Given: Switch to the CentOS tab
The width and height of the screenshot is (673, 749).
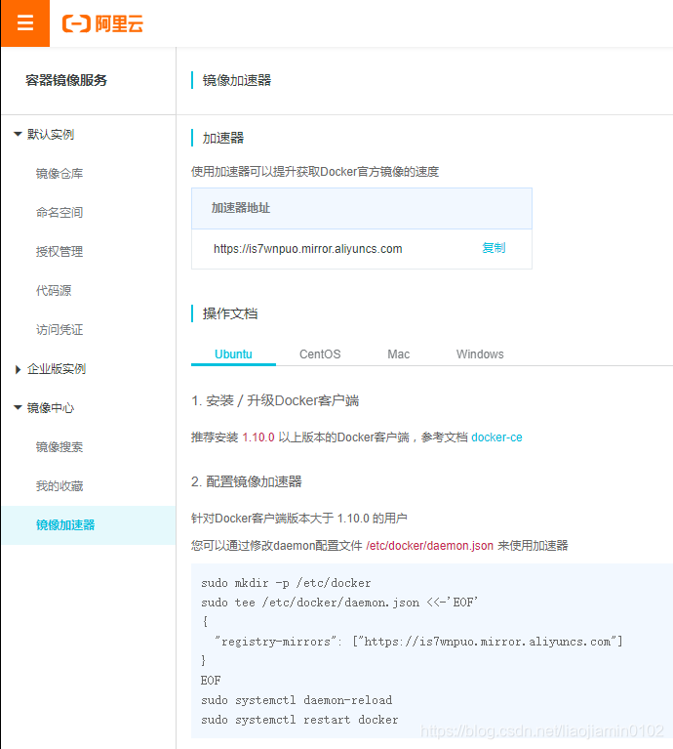Looking at the screenshot, I should (320, 354).
